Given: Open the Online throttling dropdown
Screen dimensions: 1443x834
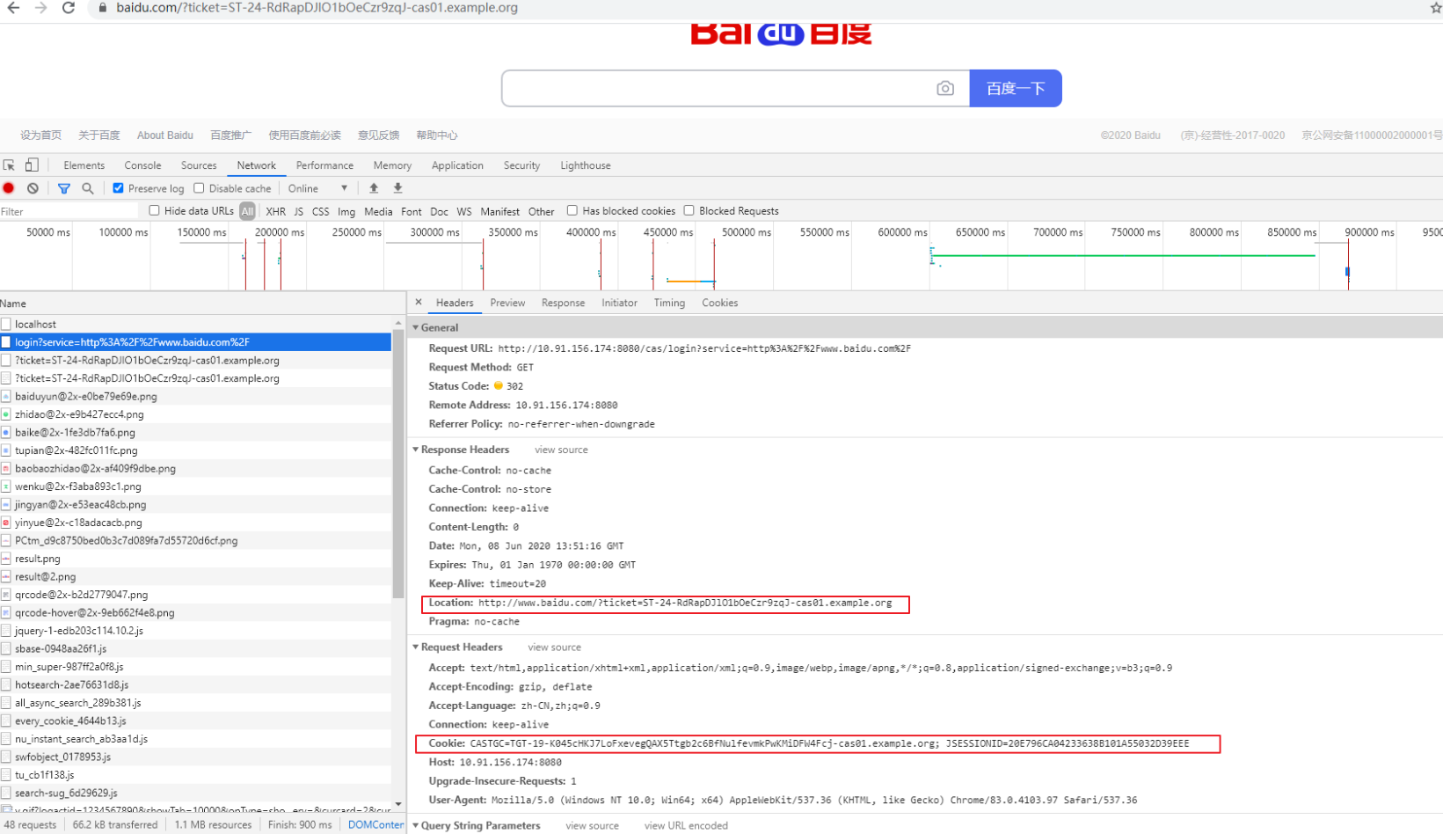Looking at the screenshot, I should tap(317, 188).
